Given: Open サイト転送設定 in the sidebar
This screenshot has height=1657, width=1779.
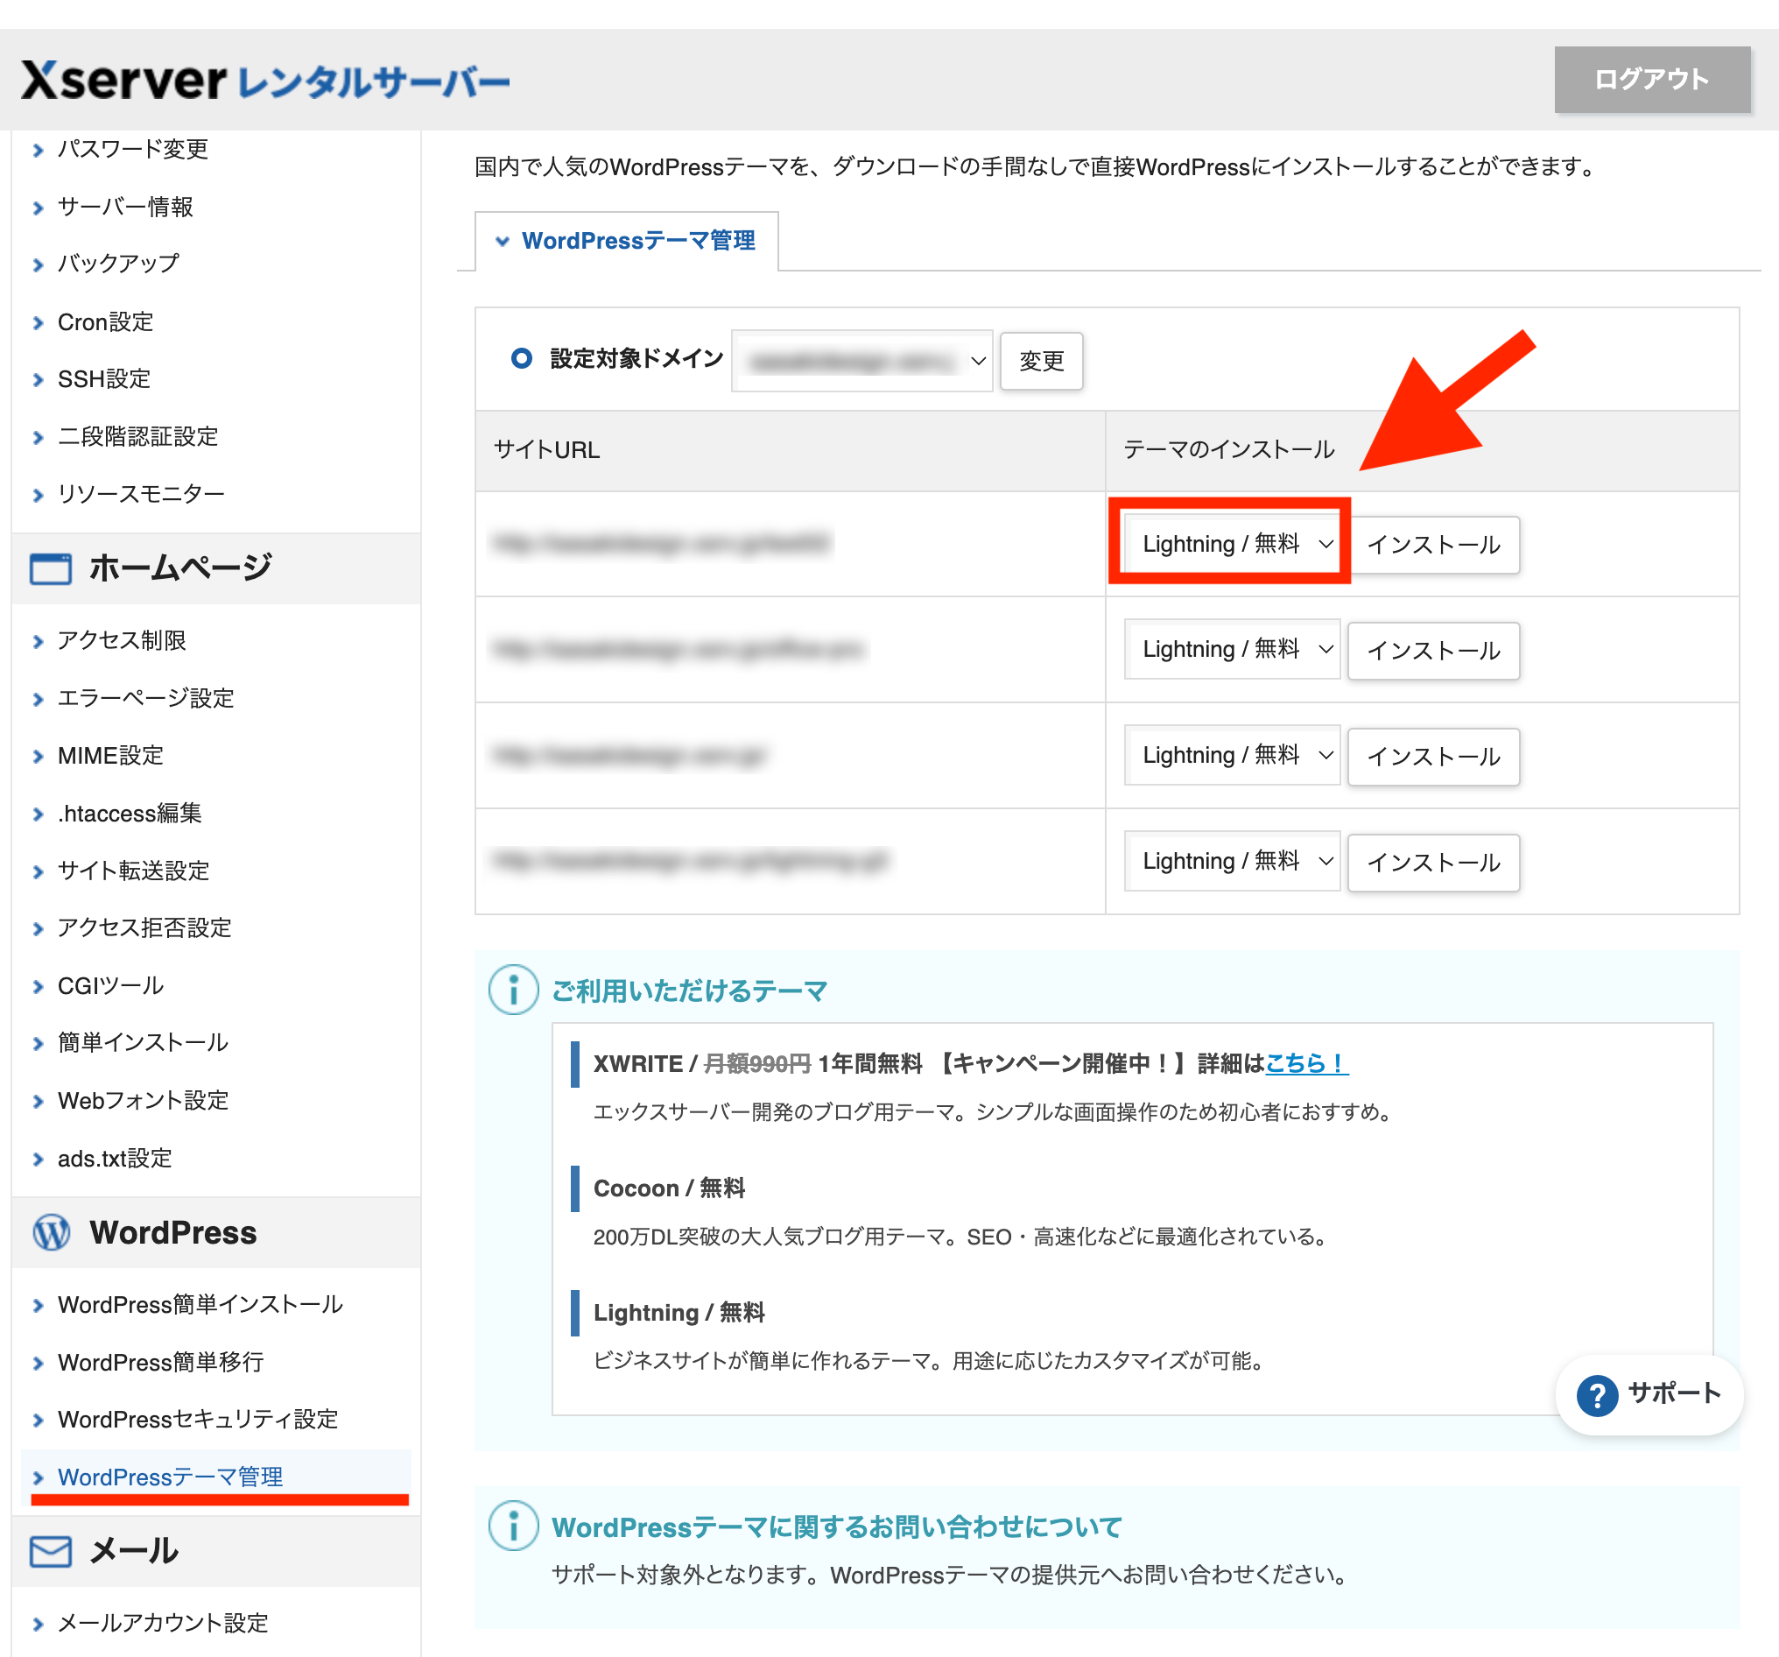Looking at the screenshot, I should 133,871.
